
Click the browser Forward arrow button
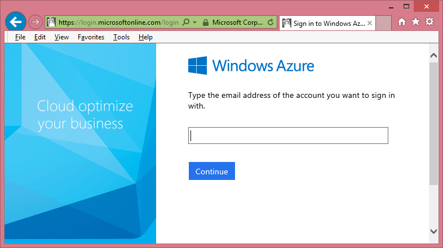point(36,22)
